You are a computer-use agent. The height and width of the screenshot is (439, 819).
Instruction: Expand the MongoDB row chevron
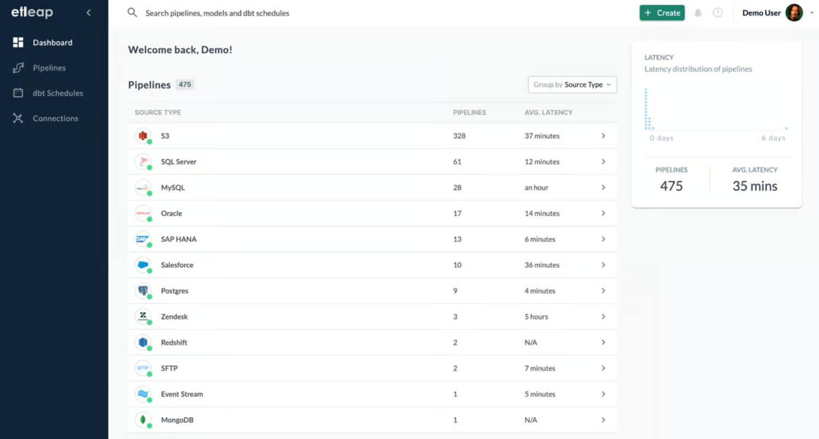click(x=603, y=419)
